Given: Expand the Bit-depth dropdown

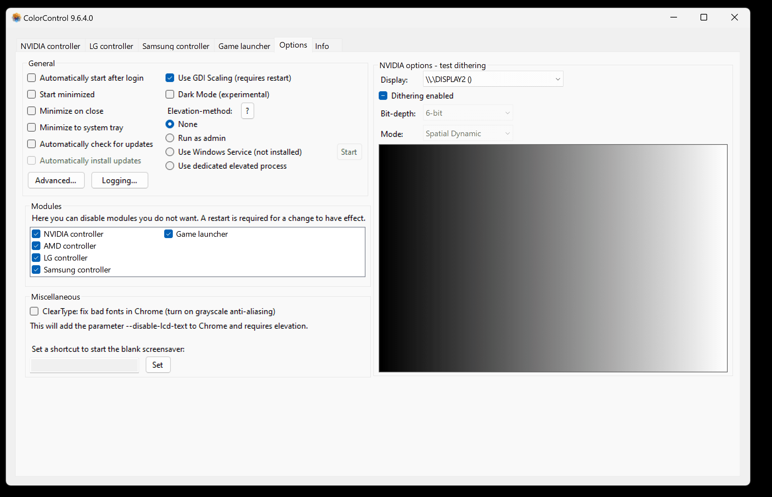Looking at the screenshot, I should 468,113.
